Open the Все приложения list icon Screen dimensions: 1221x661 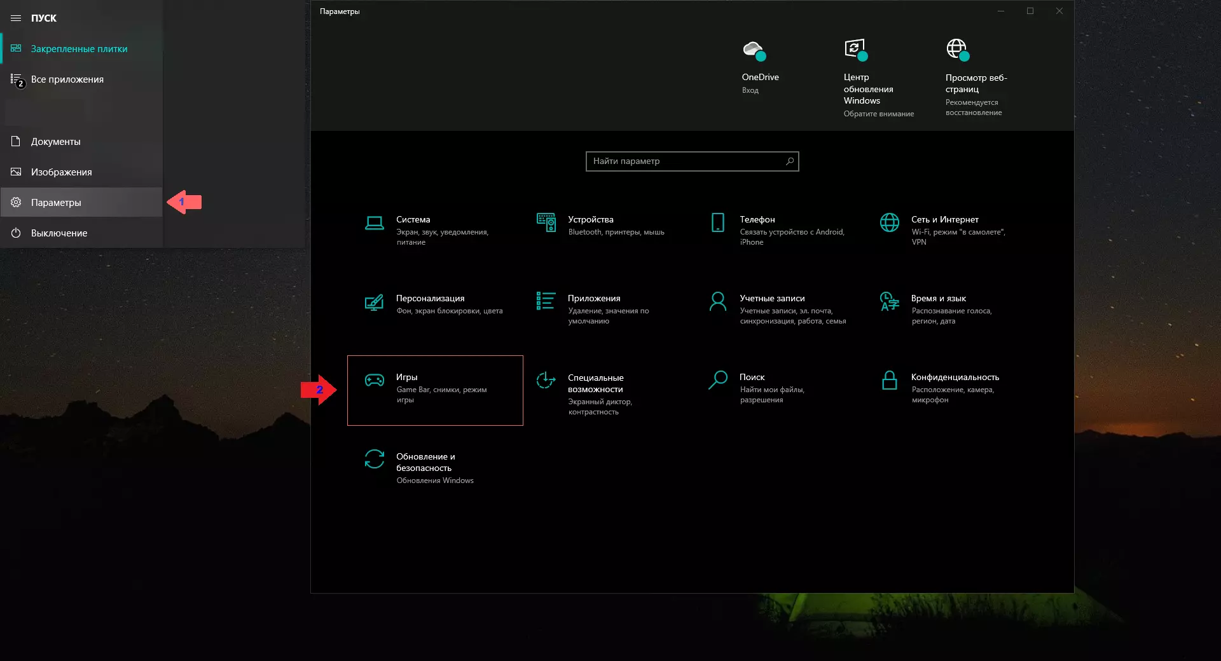pos(17,80)
